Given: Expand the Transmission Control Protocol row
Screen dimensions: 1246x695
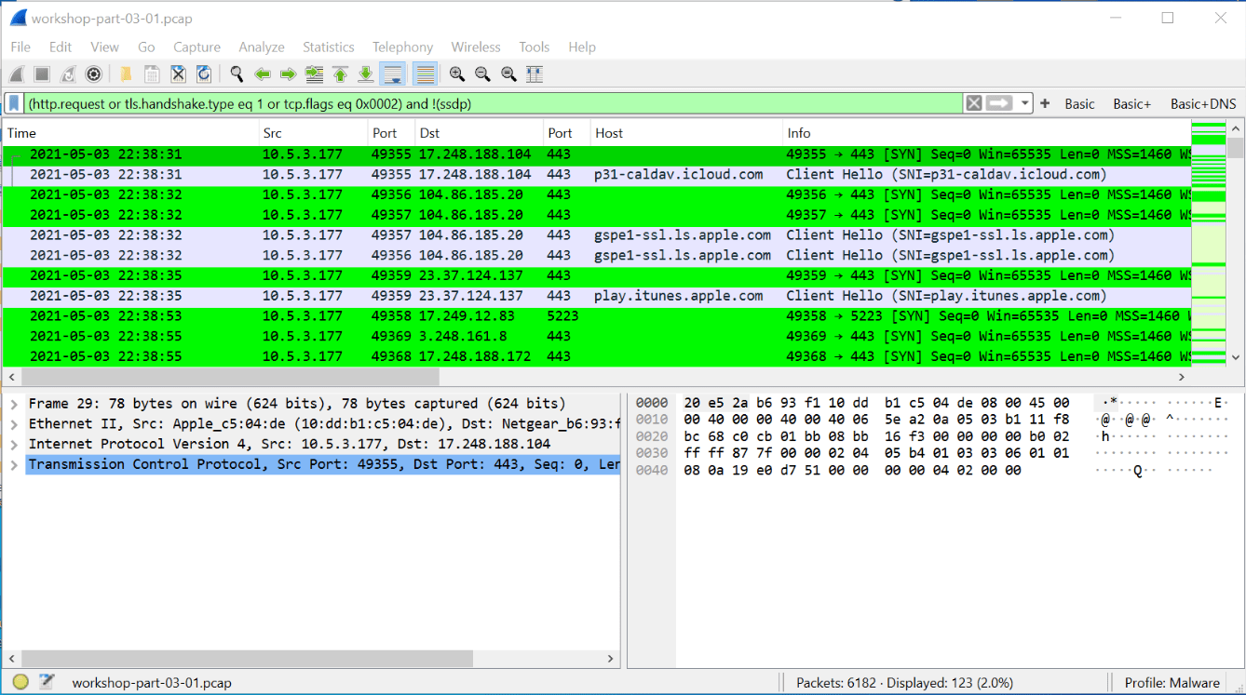Looking at the screenshot, I should pos(14,464).
